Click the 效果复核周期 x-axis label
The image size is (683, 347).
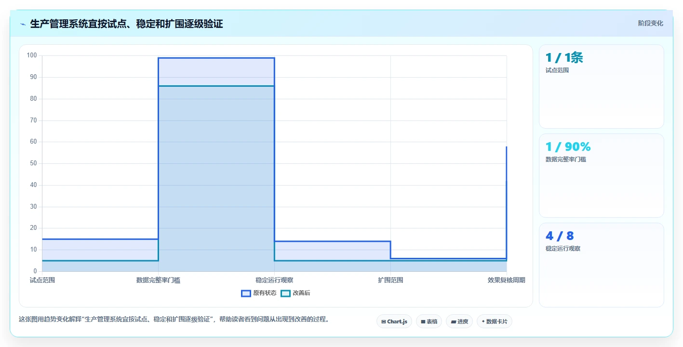pyautogui.click(x=506, y=280)
